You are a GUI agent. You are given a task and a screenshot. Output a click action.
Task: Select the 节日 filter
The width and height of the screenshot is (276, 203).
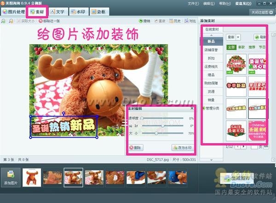tap(262, 47)
